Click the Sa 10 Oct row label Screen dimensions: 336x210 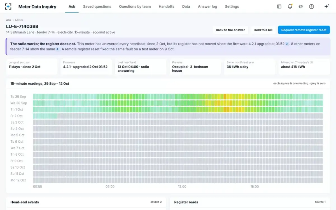point(18,167)
